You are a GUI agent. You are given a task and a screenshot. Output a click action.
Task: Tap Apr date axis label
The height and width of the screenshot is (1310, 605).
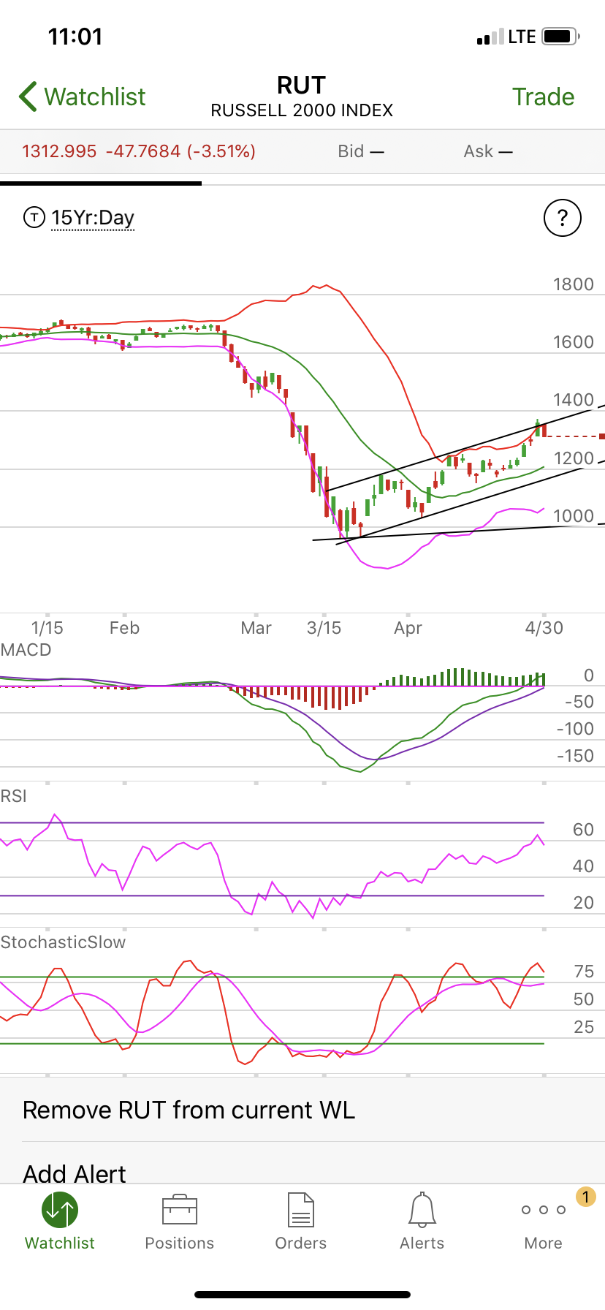408,628
